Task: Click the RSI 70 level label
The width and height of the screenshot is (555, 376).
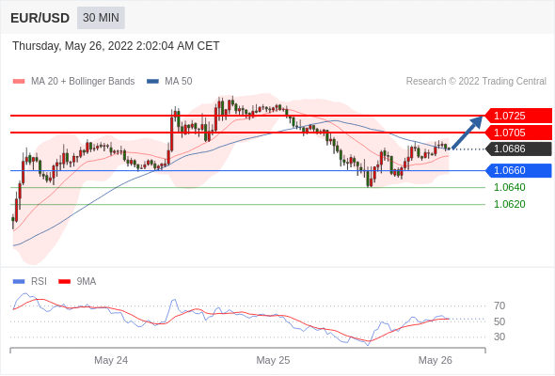Action: [499, 305]
